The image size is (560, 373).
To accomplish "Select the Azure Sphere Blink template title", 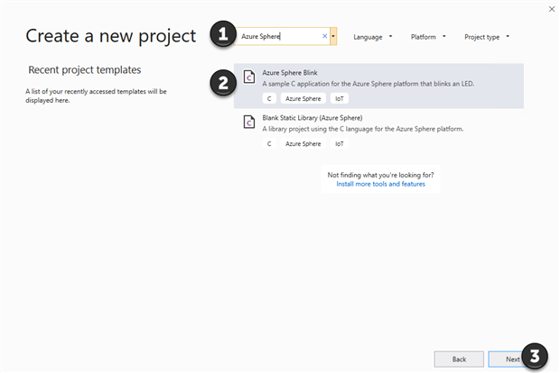I will (x=291, y=72).
